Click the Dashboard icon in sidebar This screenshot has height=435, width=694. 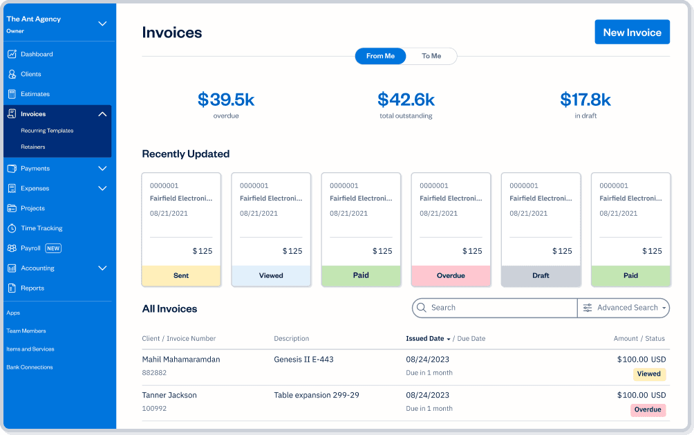12,54
